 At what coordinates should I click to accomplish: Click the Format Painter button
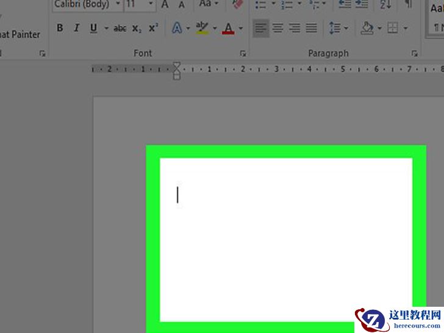[20, 35]
